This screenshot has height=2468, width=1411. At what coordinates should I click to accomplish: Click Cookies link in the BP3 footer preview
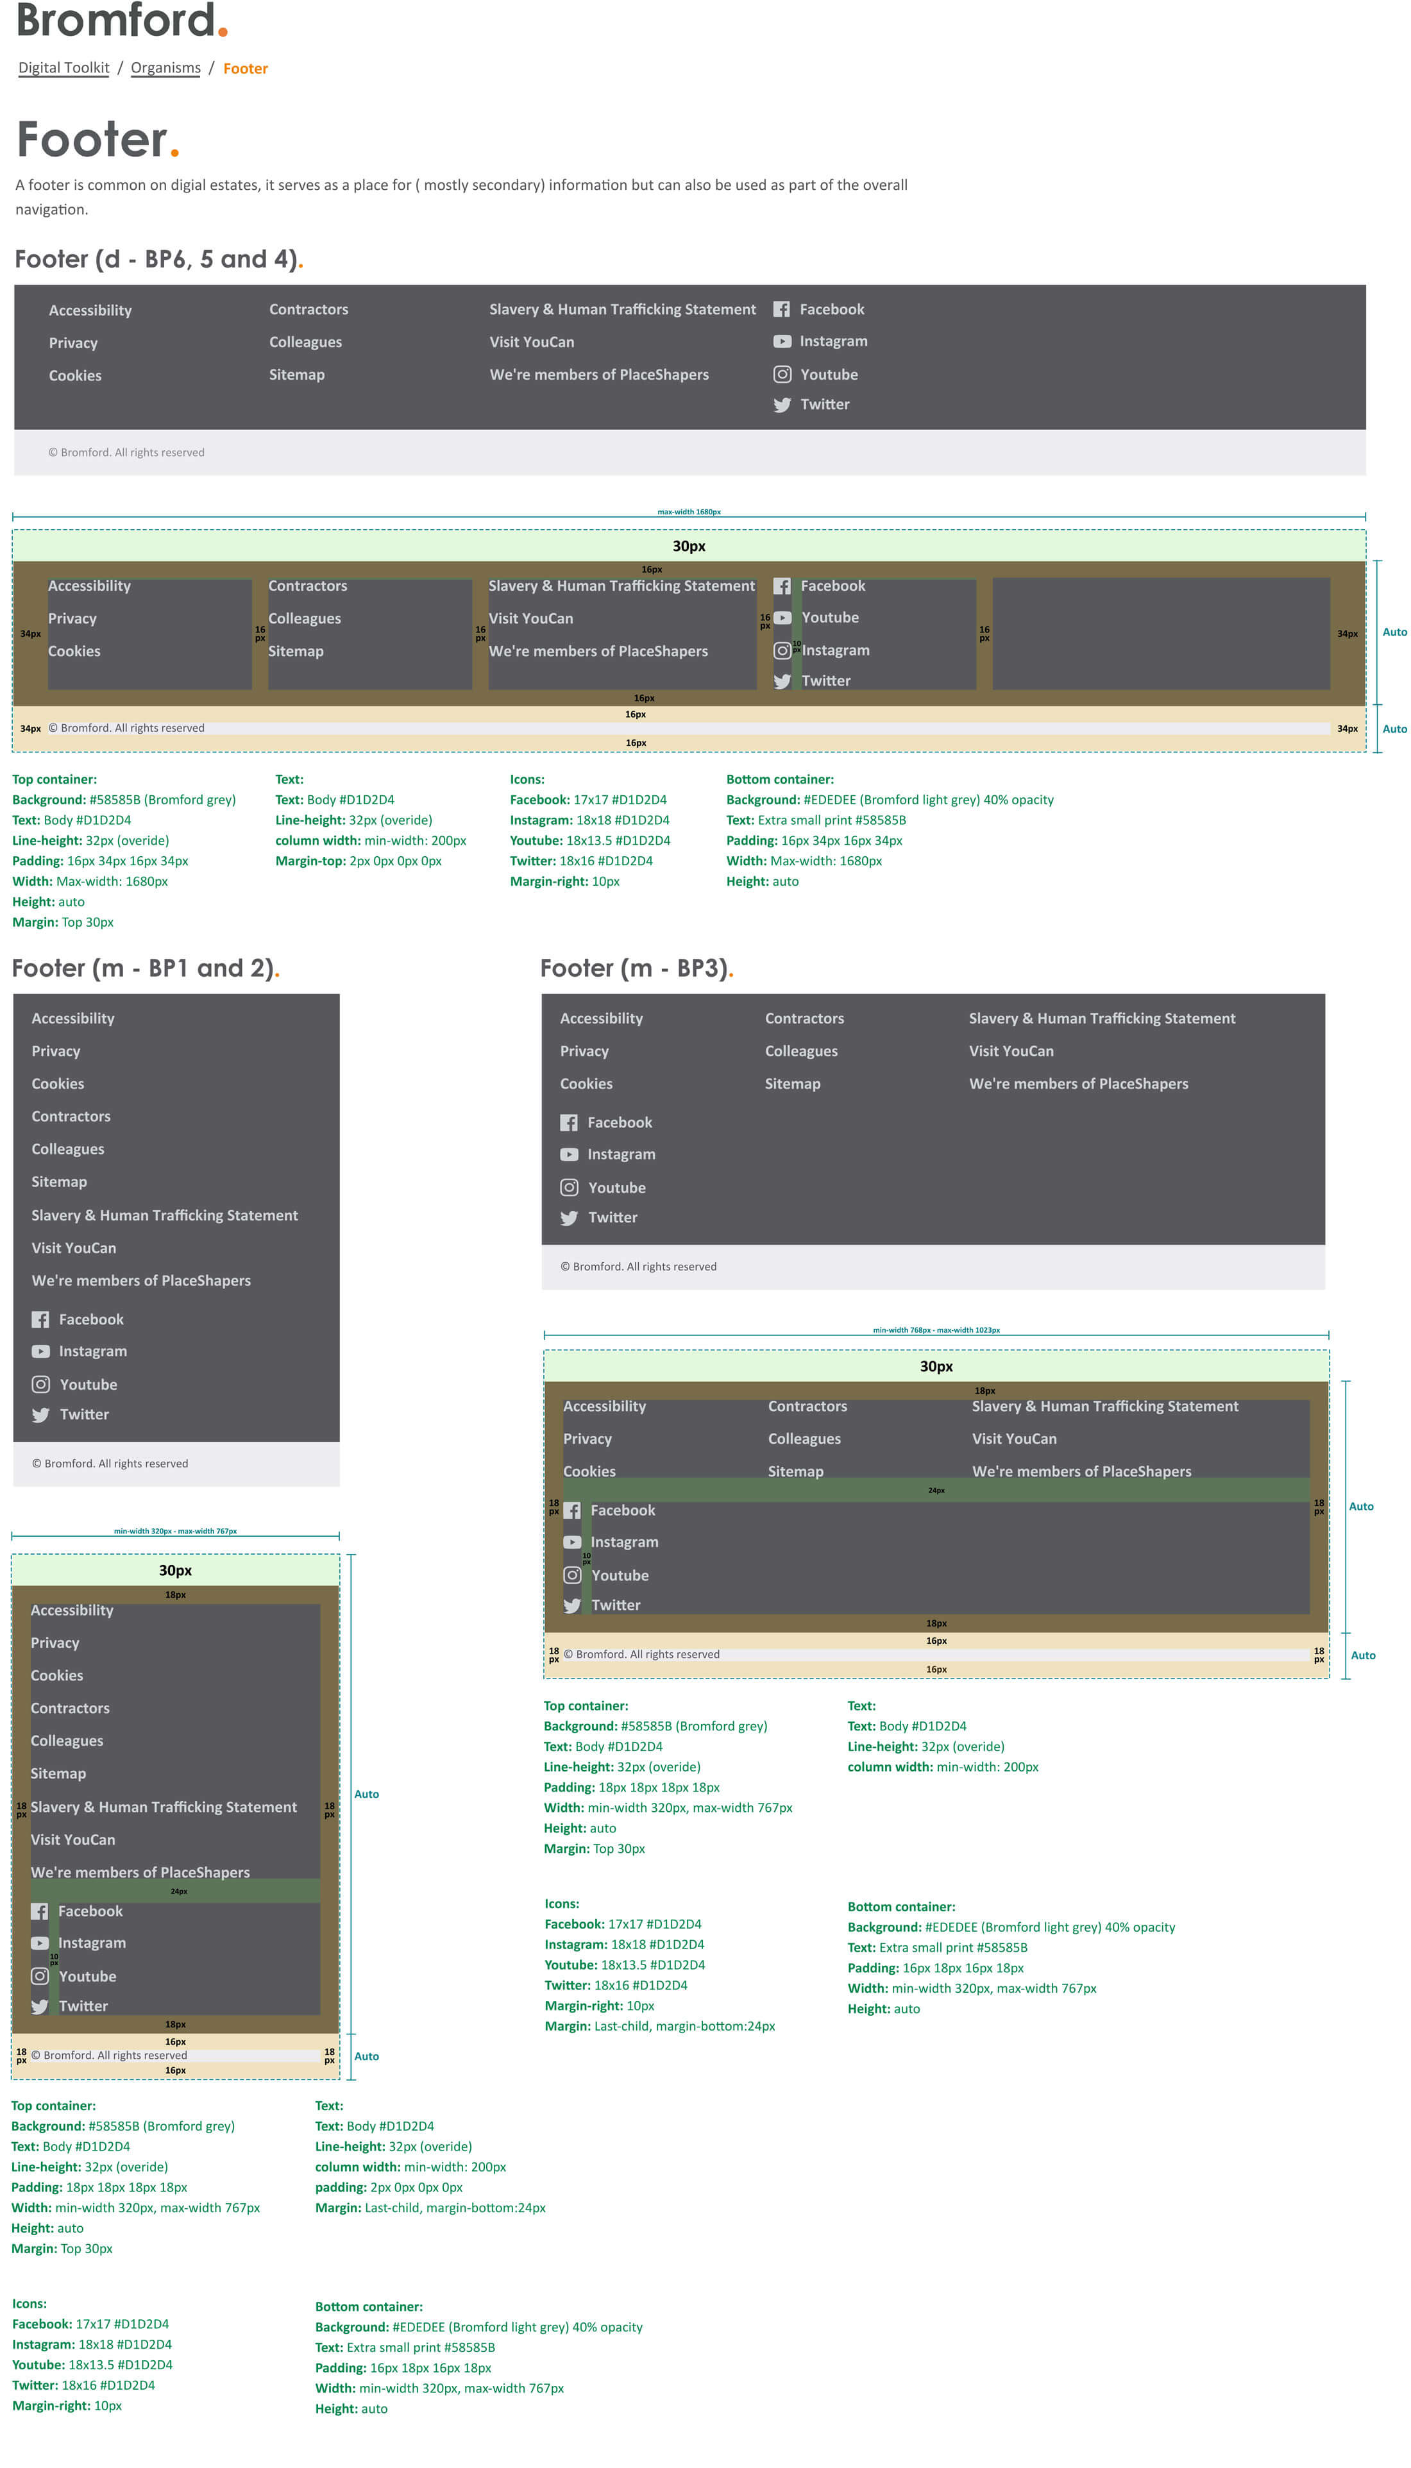coord(586,1085)
